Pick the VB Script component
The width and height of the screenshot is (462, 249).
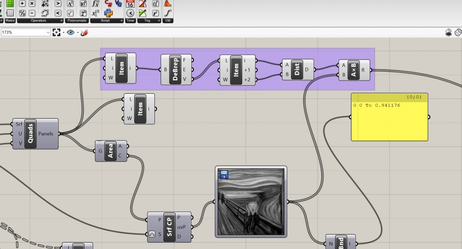pyautogui.click(x=119, y=3)
